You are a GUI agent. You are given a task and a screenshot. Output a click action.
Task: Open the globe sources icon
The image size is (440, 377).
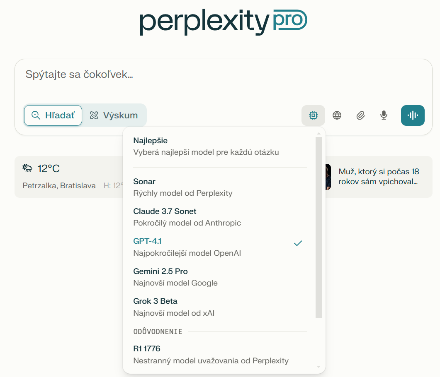[x=337, y=115]
